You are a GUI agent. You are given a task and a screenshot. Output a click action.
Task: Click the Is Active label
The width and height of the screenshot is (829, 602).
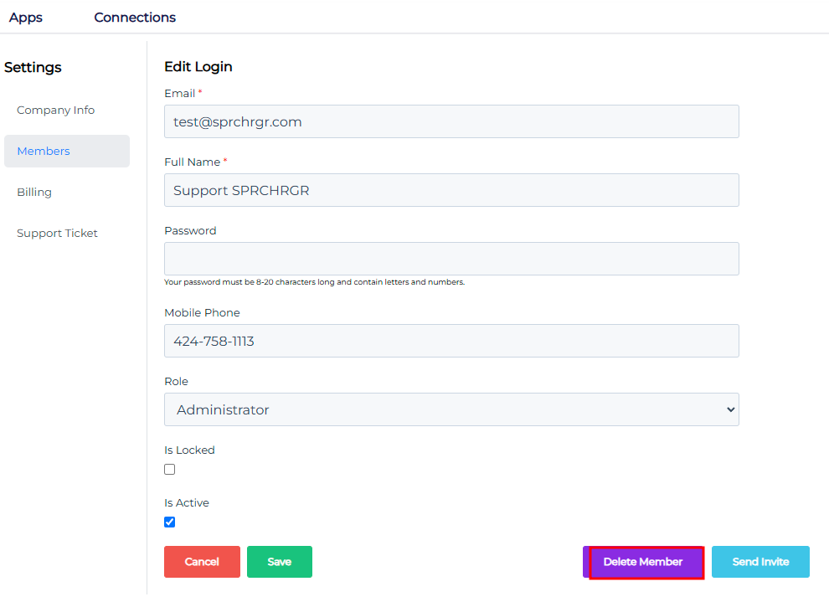pos(187,503)
